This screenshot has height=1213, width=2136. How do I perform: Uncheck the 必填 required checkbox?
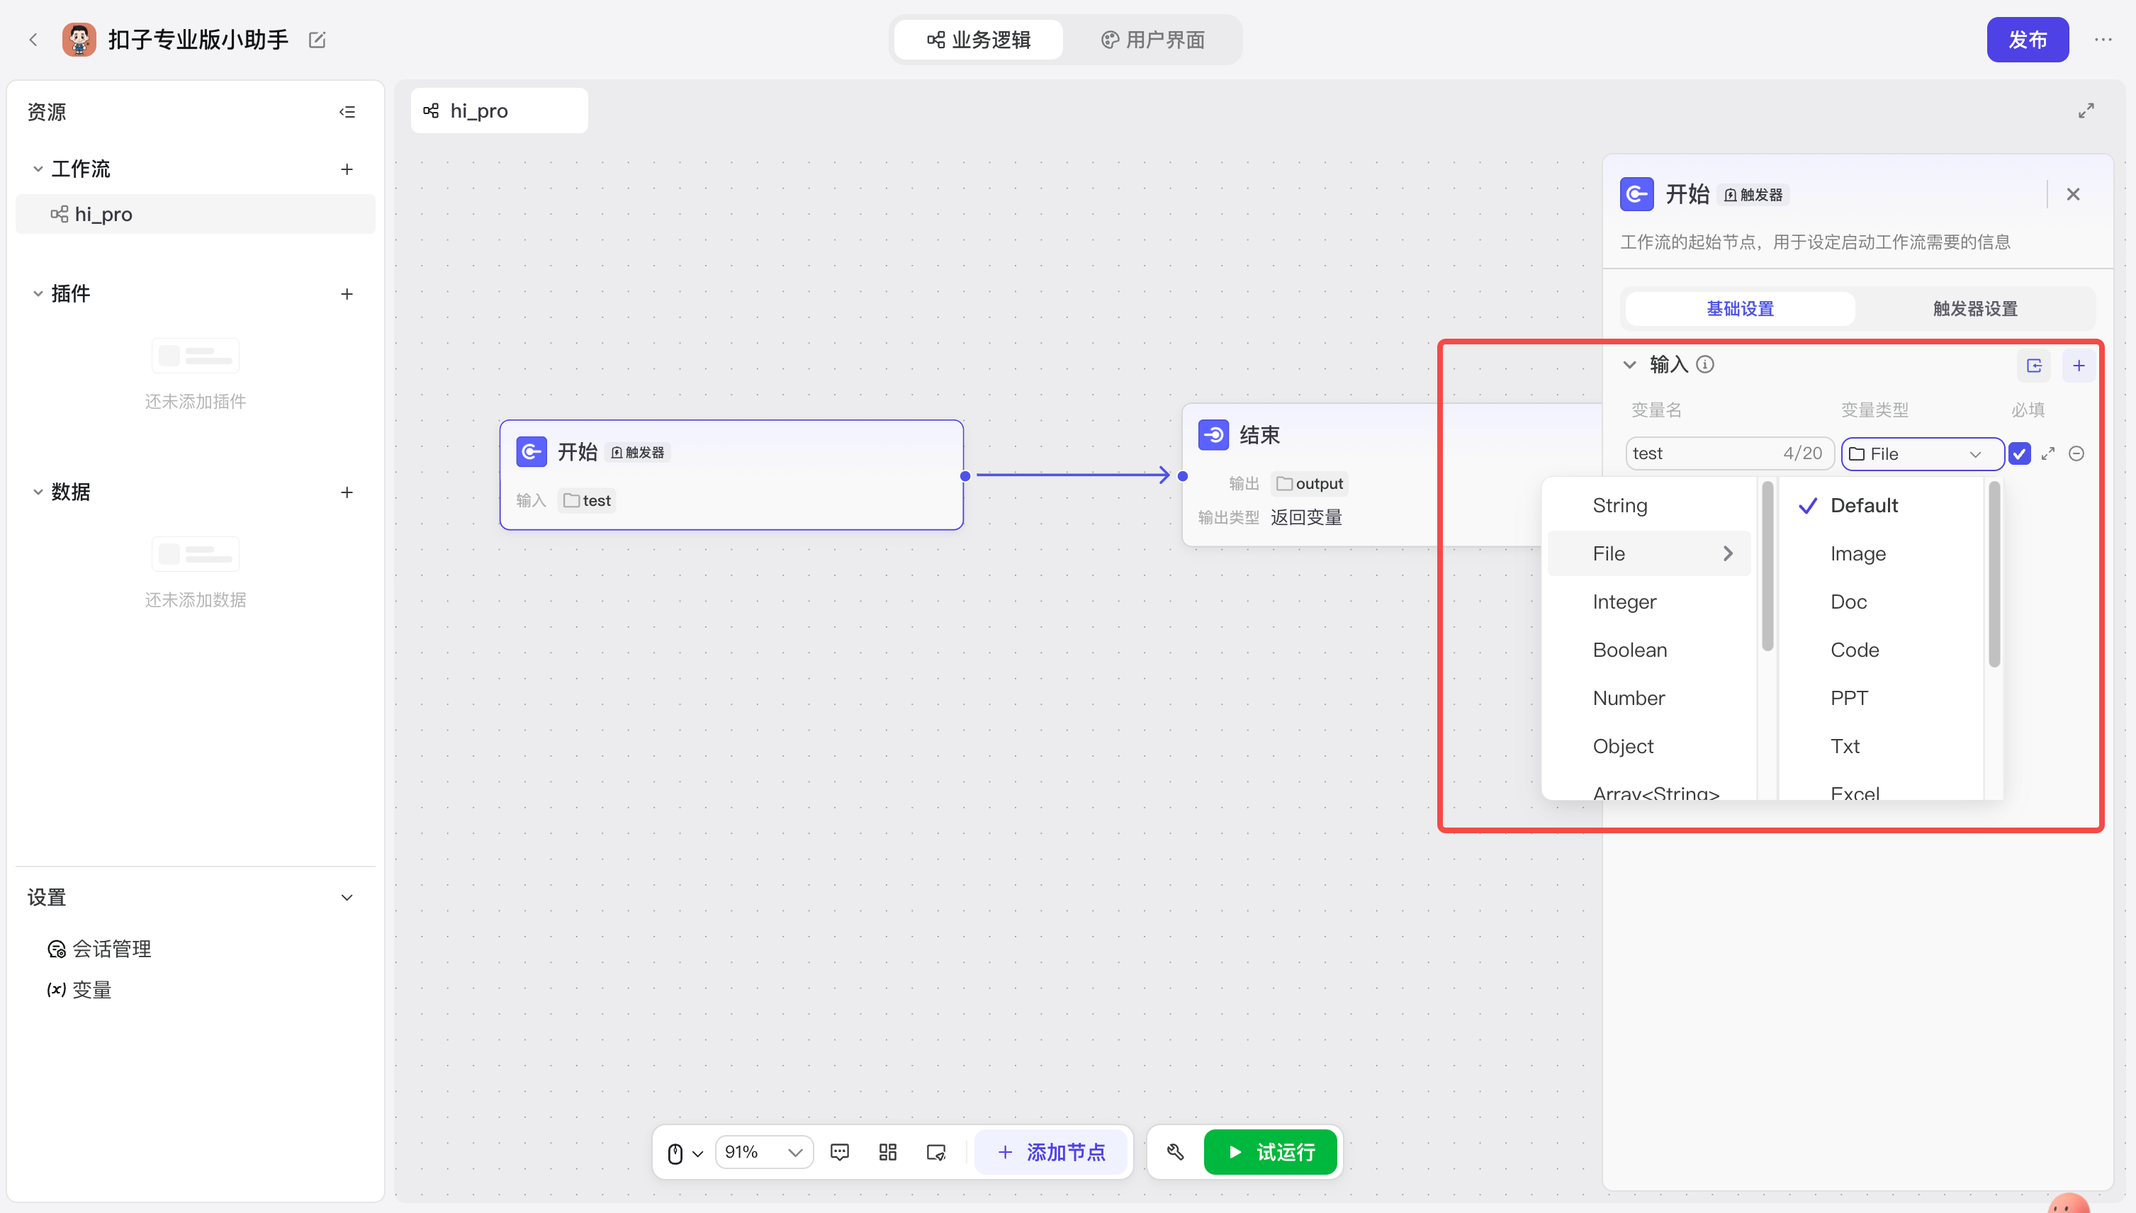pyautogui.click(x=2019, y=453)
